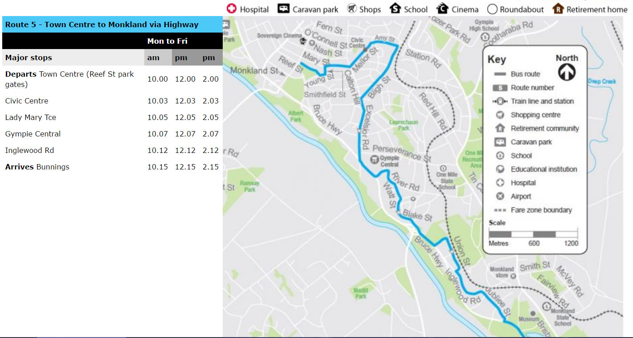Click the Metres scale bar in the Key
Image resolution: width=633 pixels, height=338 pixels.
pos(533,234)
